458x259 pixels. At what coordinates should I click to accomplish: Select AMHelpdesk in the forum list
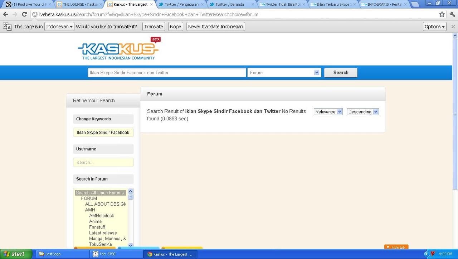tap(102, 216)
